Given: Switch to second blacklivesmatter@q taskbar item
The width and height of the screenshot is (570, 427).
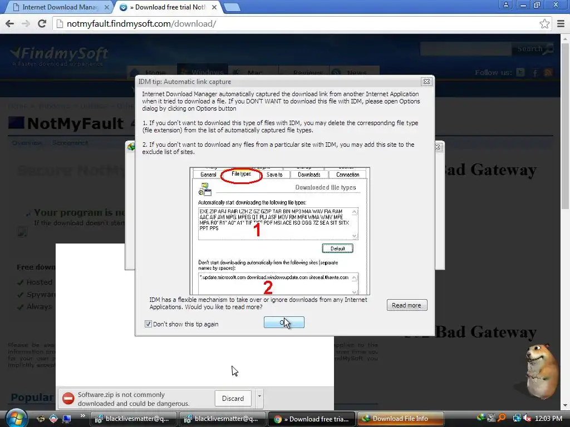Looking at the screenshot, I should [223, 419].
